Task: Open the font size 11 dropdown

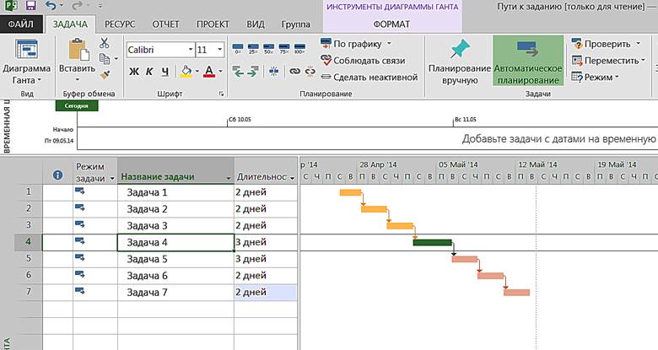Action: [x=219, y=50]
